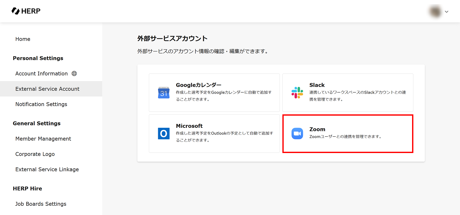This screenshot has height=215, width=460.
Task: Click the Slack workspace description text
Action: [x=358, y=96]
